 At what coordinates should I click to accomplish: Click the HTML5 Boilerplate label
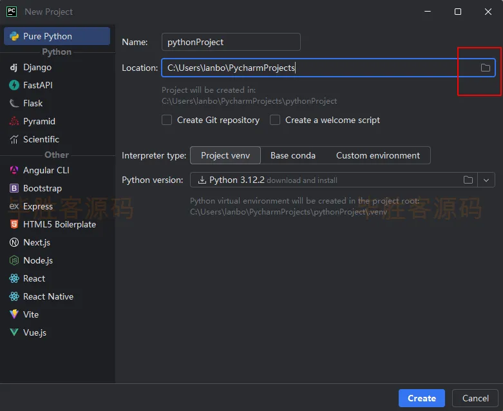[59, 224]
